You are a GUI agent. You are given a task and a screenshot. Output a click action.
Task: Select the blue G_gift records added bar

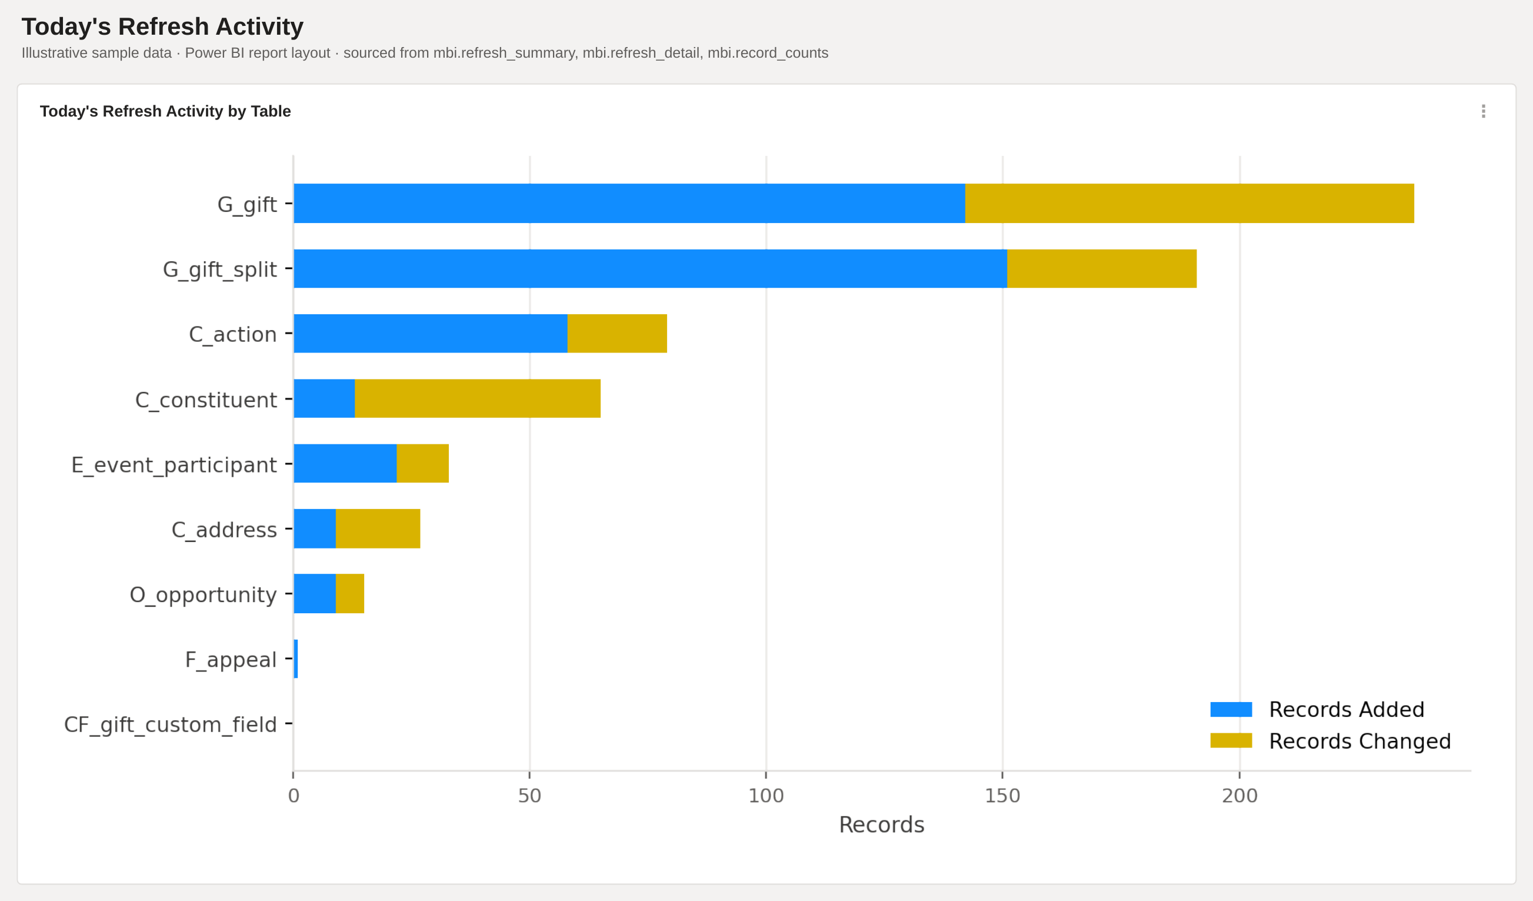pyautogui.click(x=629, y=204)
